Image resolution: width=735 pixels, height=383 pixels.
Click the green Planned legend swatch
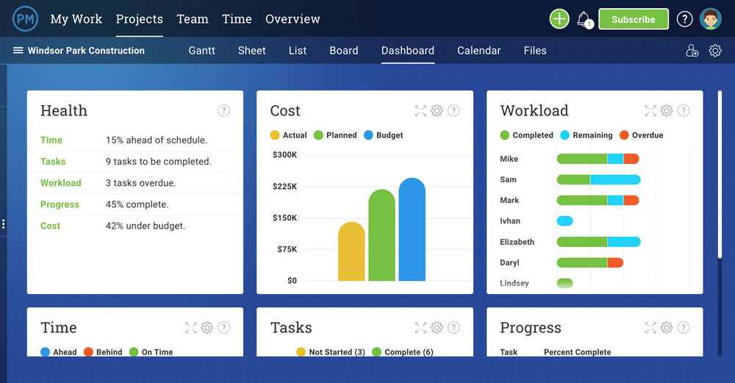(318, 135)
